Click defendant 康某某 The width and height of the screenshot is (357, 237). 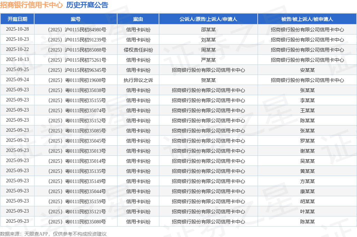point(307,191)
